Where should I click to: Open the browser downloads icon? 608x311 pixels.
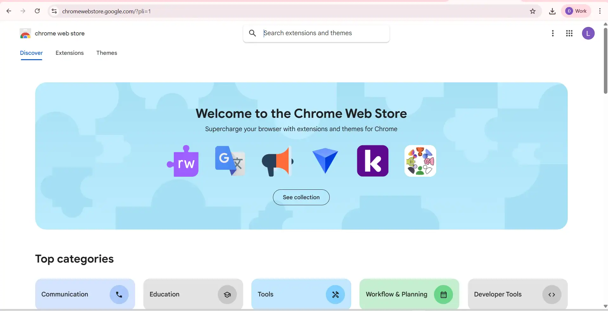tap(552, 11)
